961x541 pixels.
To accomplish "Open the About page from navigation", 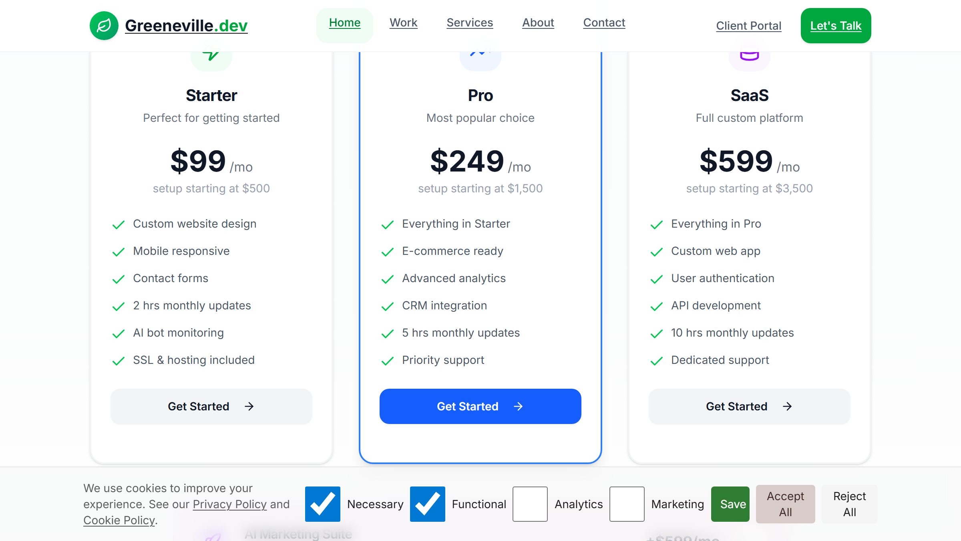I will [x=538, y=23].
